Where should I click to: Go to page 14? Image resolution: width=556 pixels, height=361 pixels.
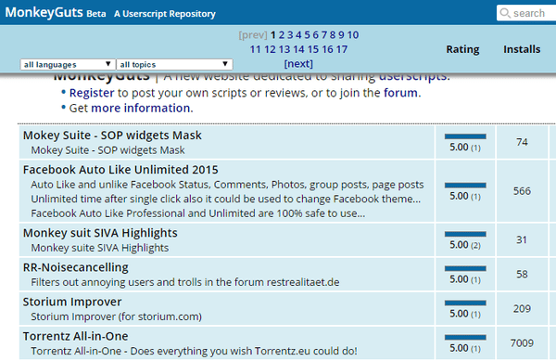click(x=298, y=49)
